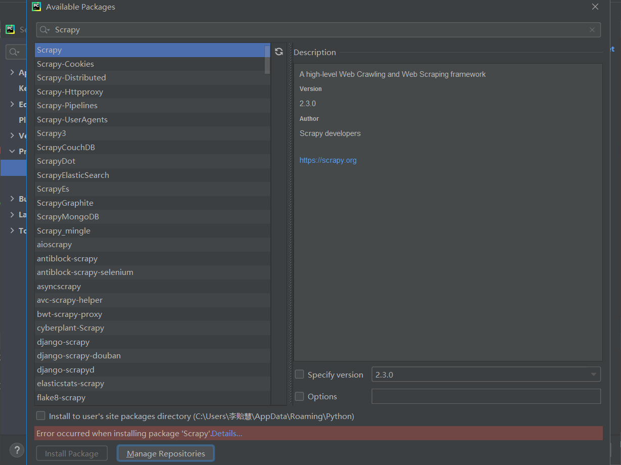Enable the Specify version checkbox

coord(300,375)
